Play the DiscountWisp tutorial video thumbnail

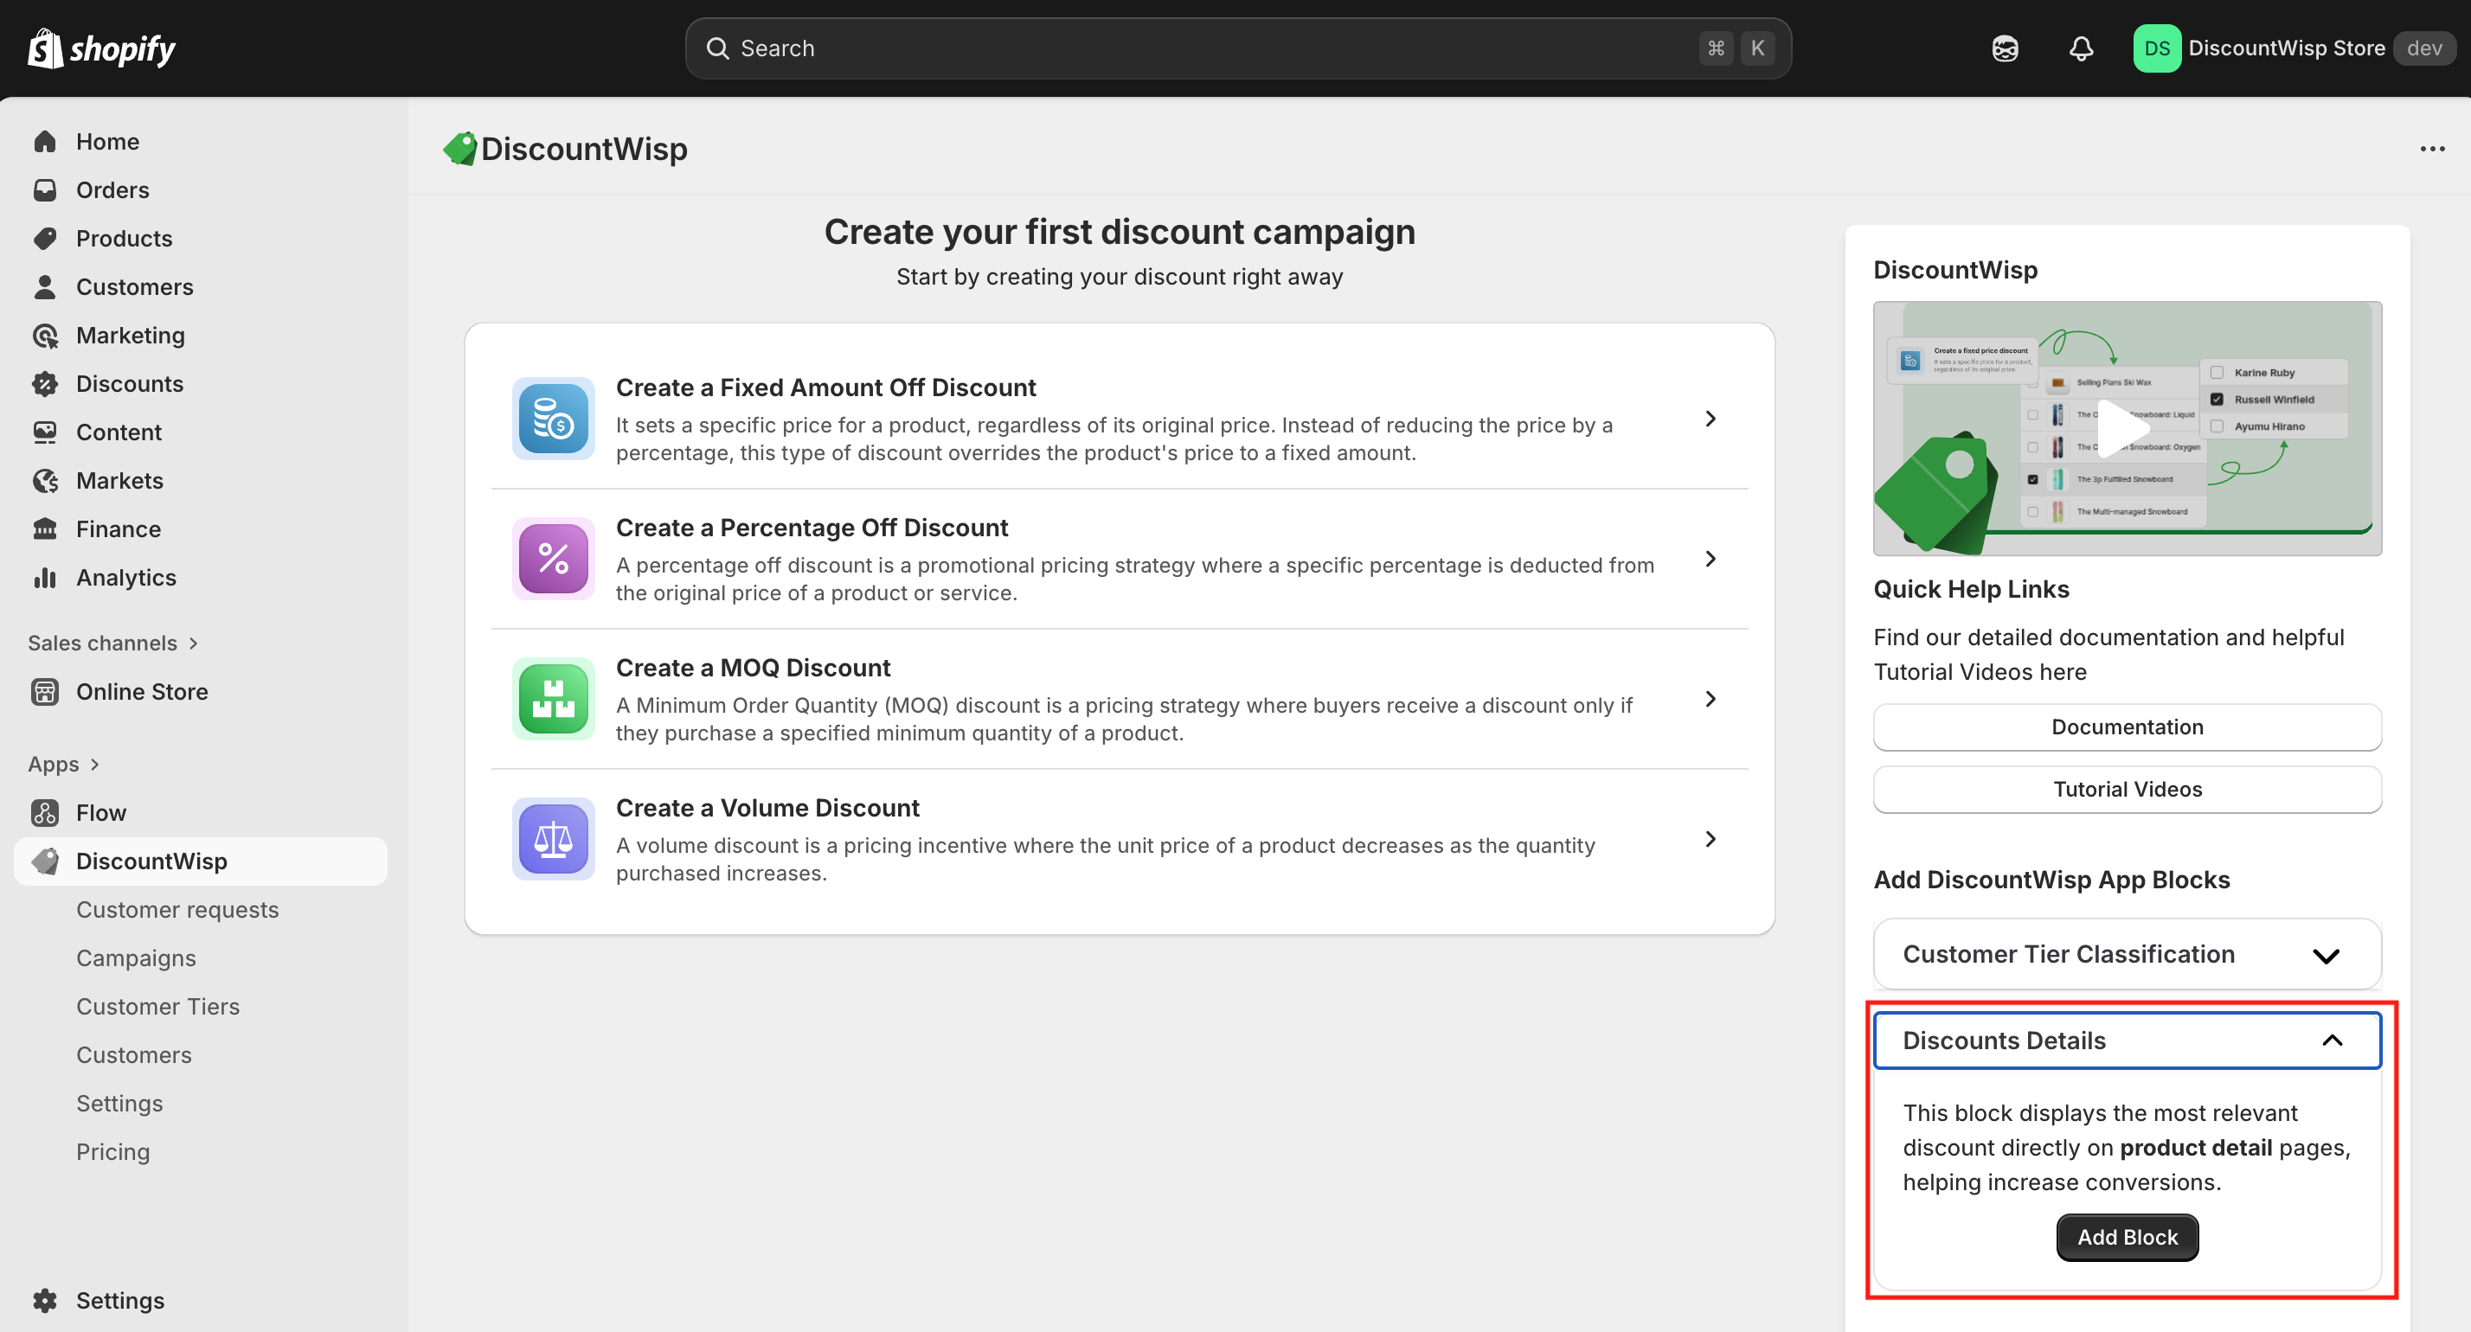tap(2125, 429)
